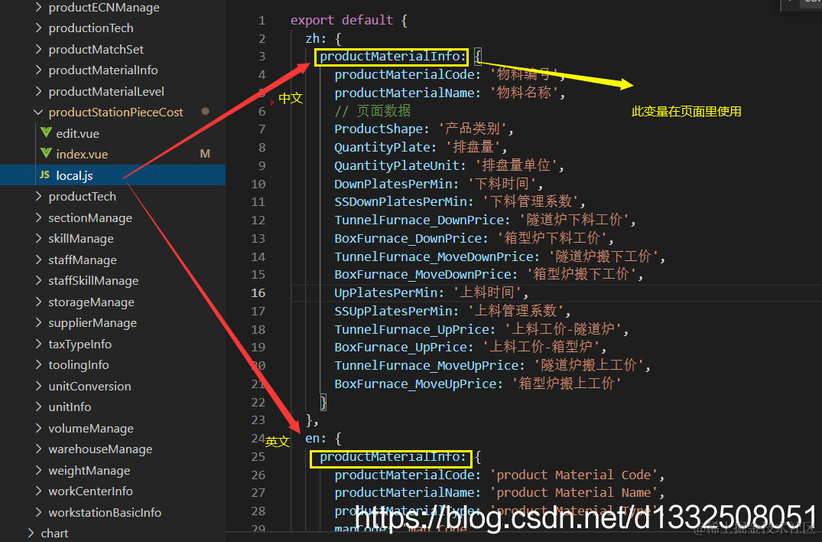Expand the sectionManage folder chevron
Screen dimensions: 822x542
38,217
